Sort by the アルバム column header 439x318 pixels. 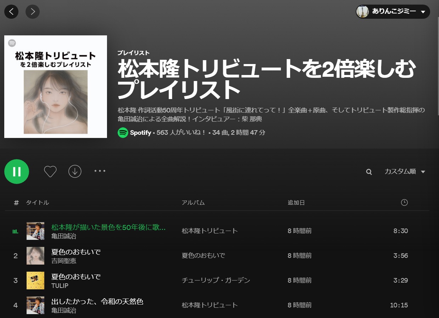pyautogui.click(x=193, y=203)
